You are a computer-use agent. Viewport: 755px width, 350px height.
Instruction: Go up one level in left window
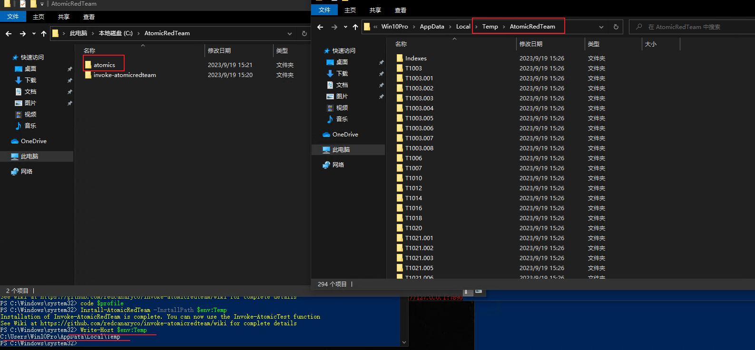(x=44, y=34)
